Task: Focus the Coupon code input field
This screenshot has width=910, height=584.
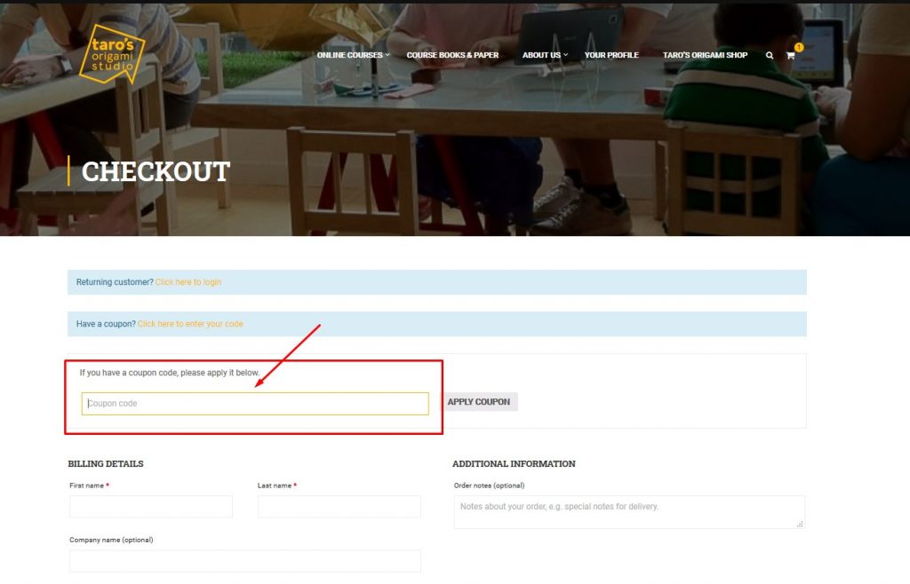Action: coord(255,404)
